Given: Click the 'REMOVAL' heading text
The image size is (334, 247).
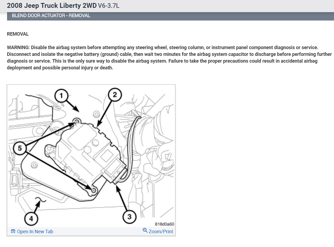Looking at the screenshot, I should click(18, 34).
